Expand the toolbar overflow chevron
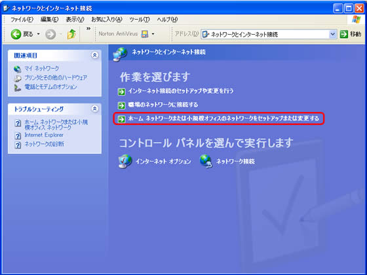This screenshot has width=367, height=275. [88, 29]
